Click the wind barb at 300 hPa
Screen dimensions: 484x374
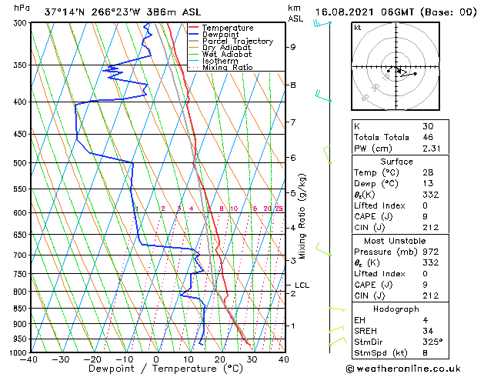click(x=322, y=23)
